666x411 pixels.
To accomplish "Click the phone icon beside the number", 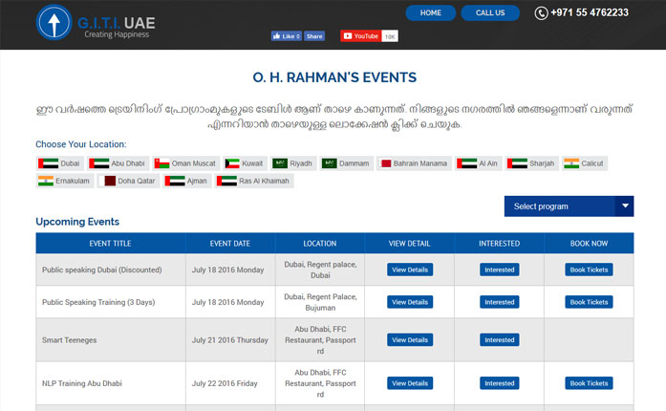I will coord(542,13).
